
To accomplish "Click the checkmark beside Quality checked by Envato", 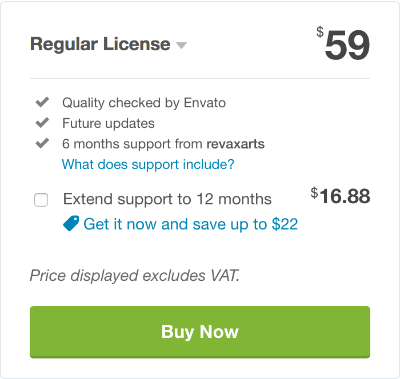I will click(42, 102).
